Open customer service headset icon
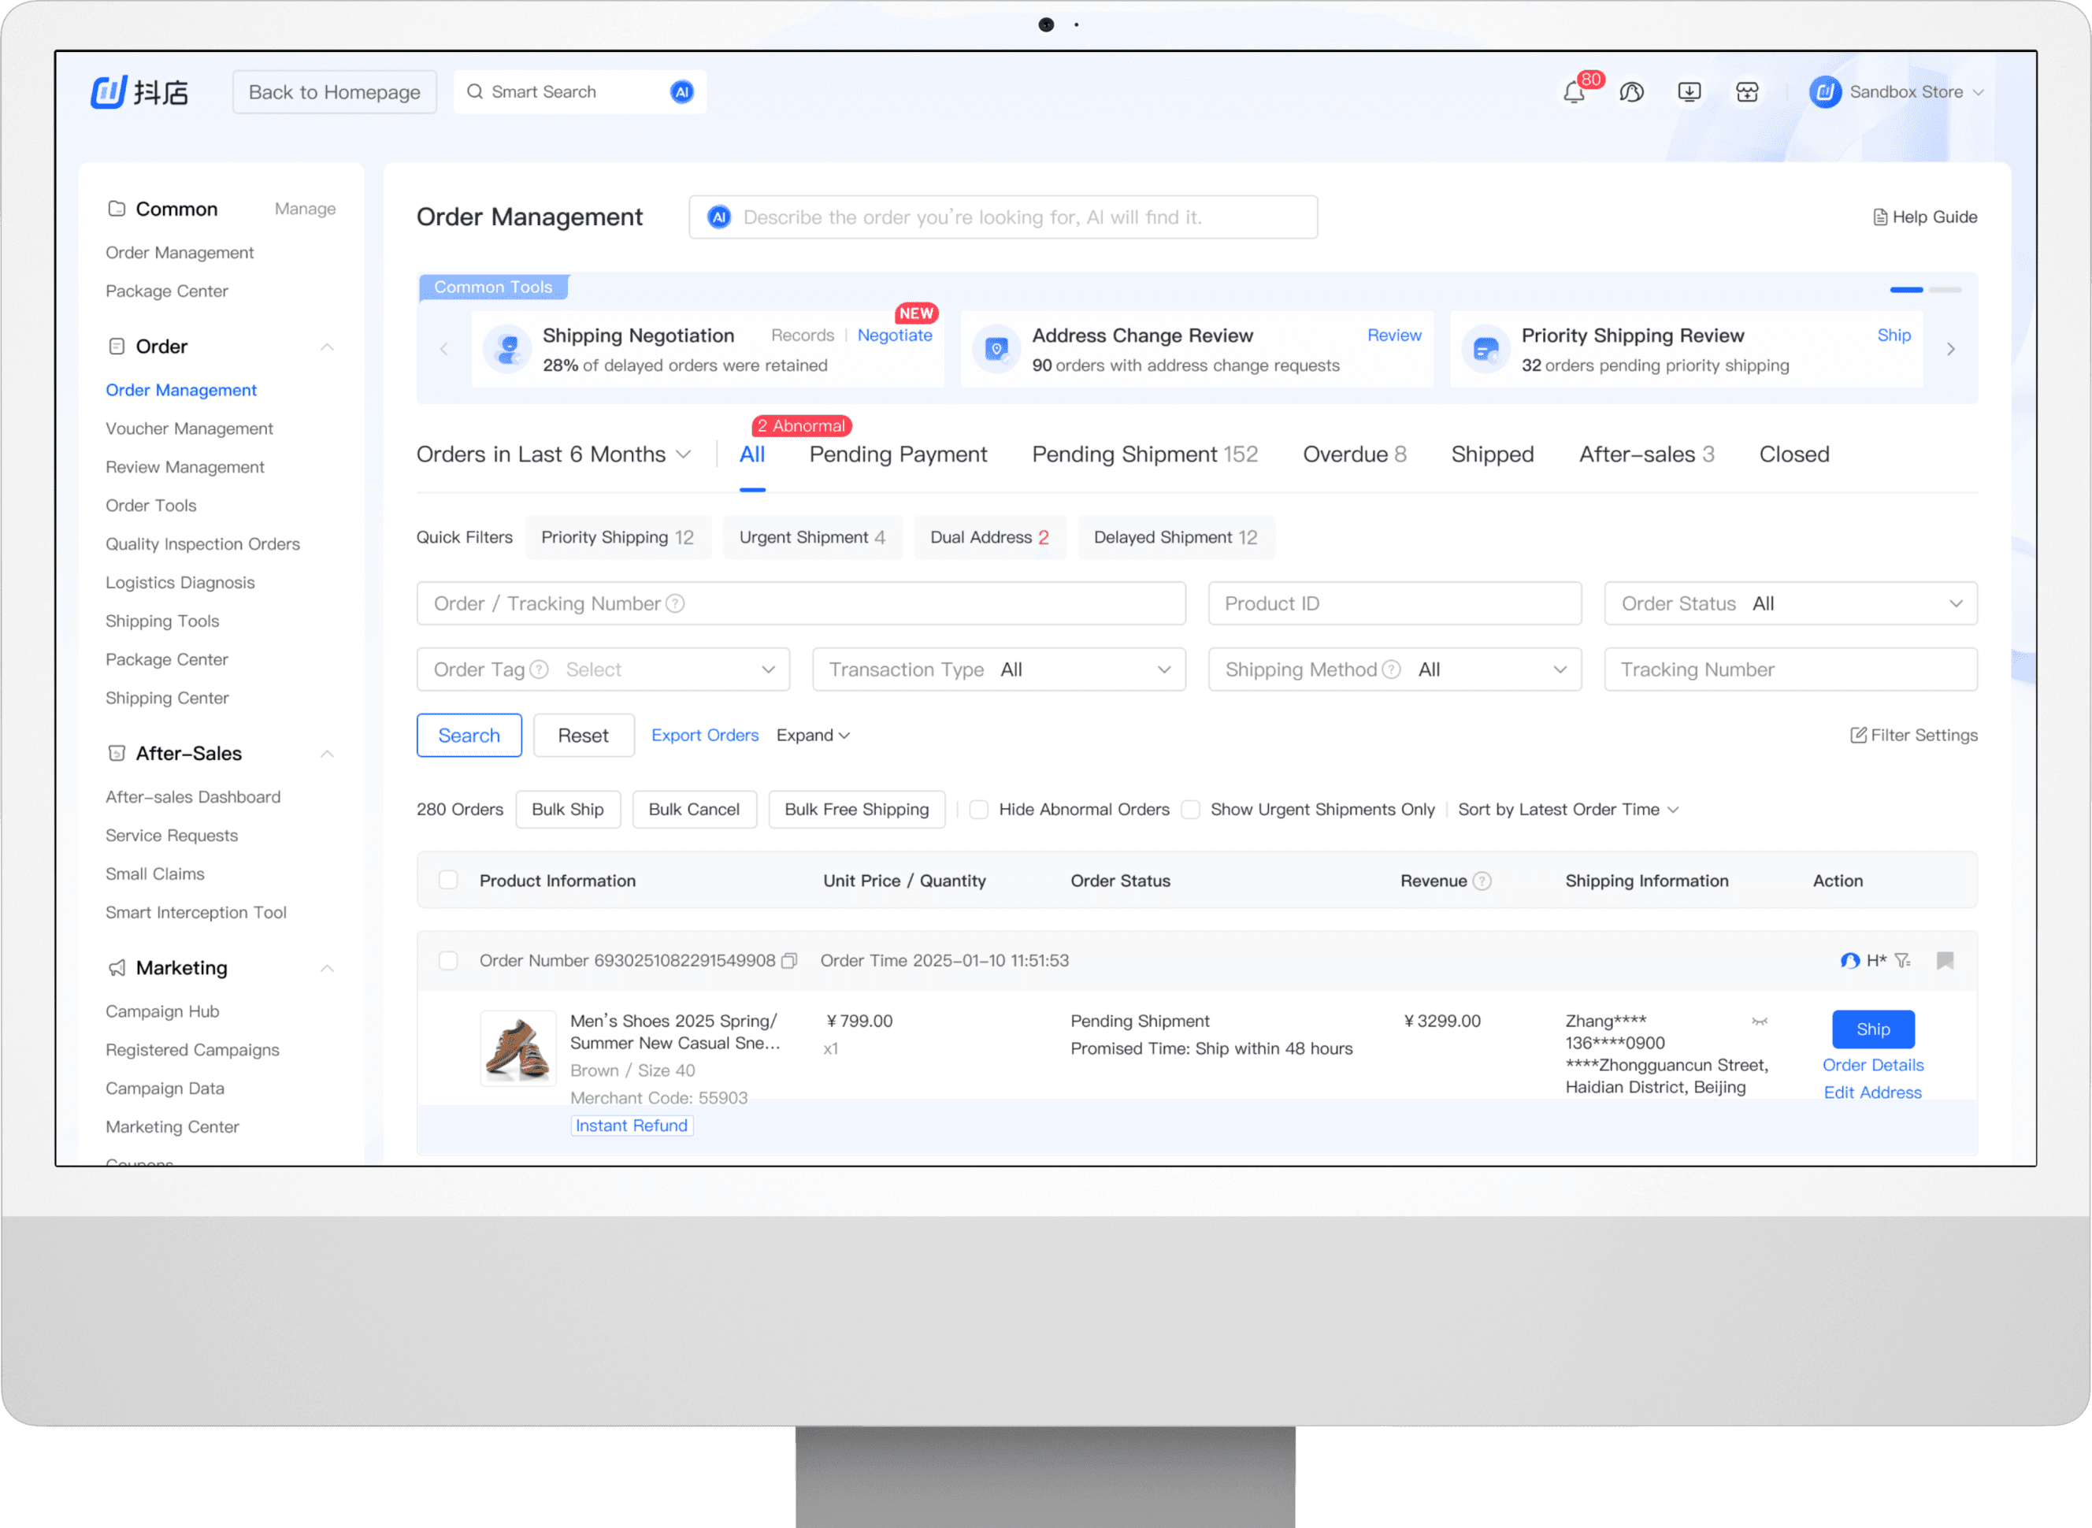Screen dimensions: 2092x1528 [1631, 92]
